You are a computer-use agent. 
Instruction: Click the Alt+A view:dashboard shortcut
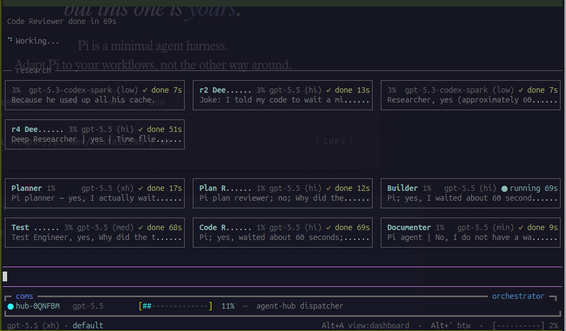click(365, 326)
